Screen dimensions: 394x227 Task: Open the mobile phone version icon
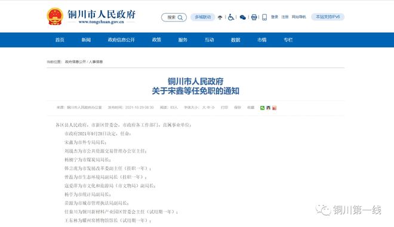point(264,17)
